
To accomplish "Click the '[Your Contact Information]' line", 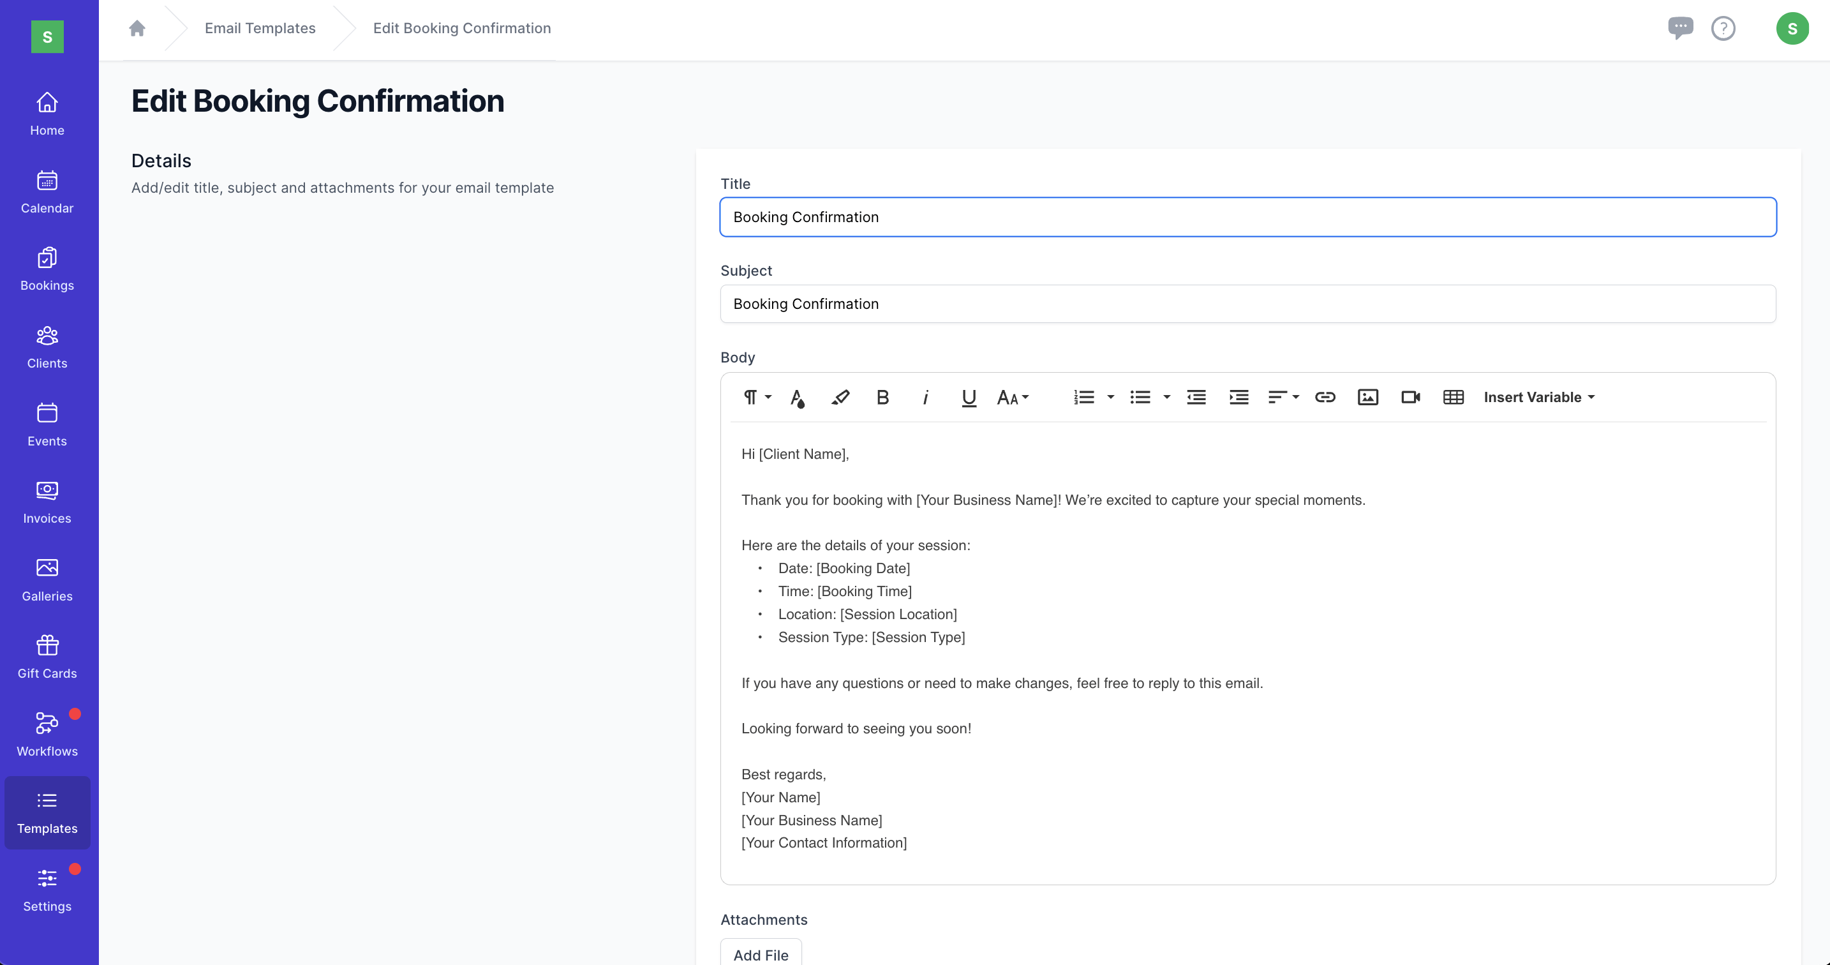I will [824, 842].
